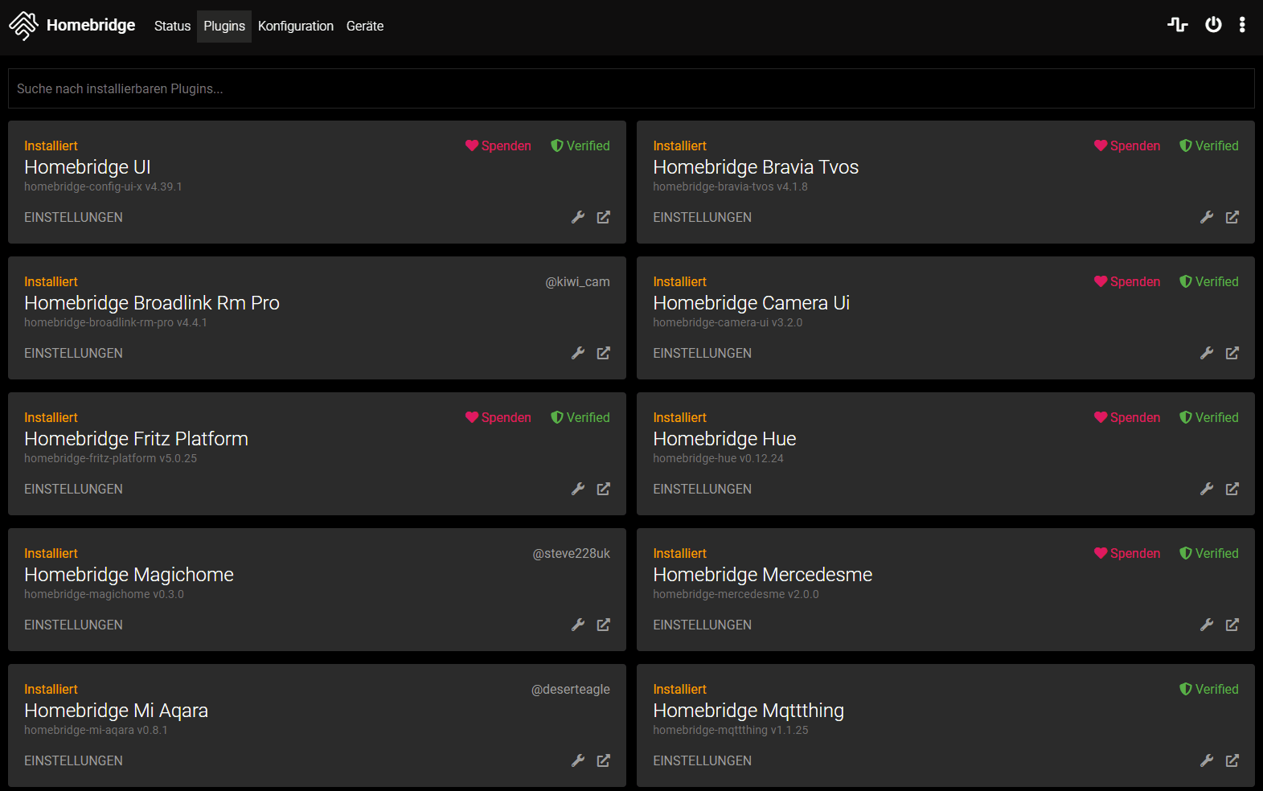Image resolution: width=1263 pixels, height=791 pixels.
Task: Open the restart Homebridge power icon
Action: pyautogui.click(x=1213, y=25)
